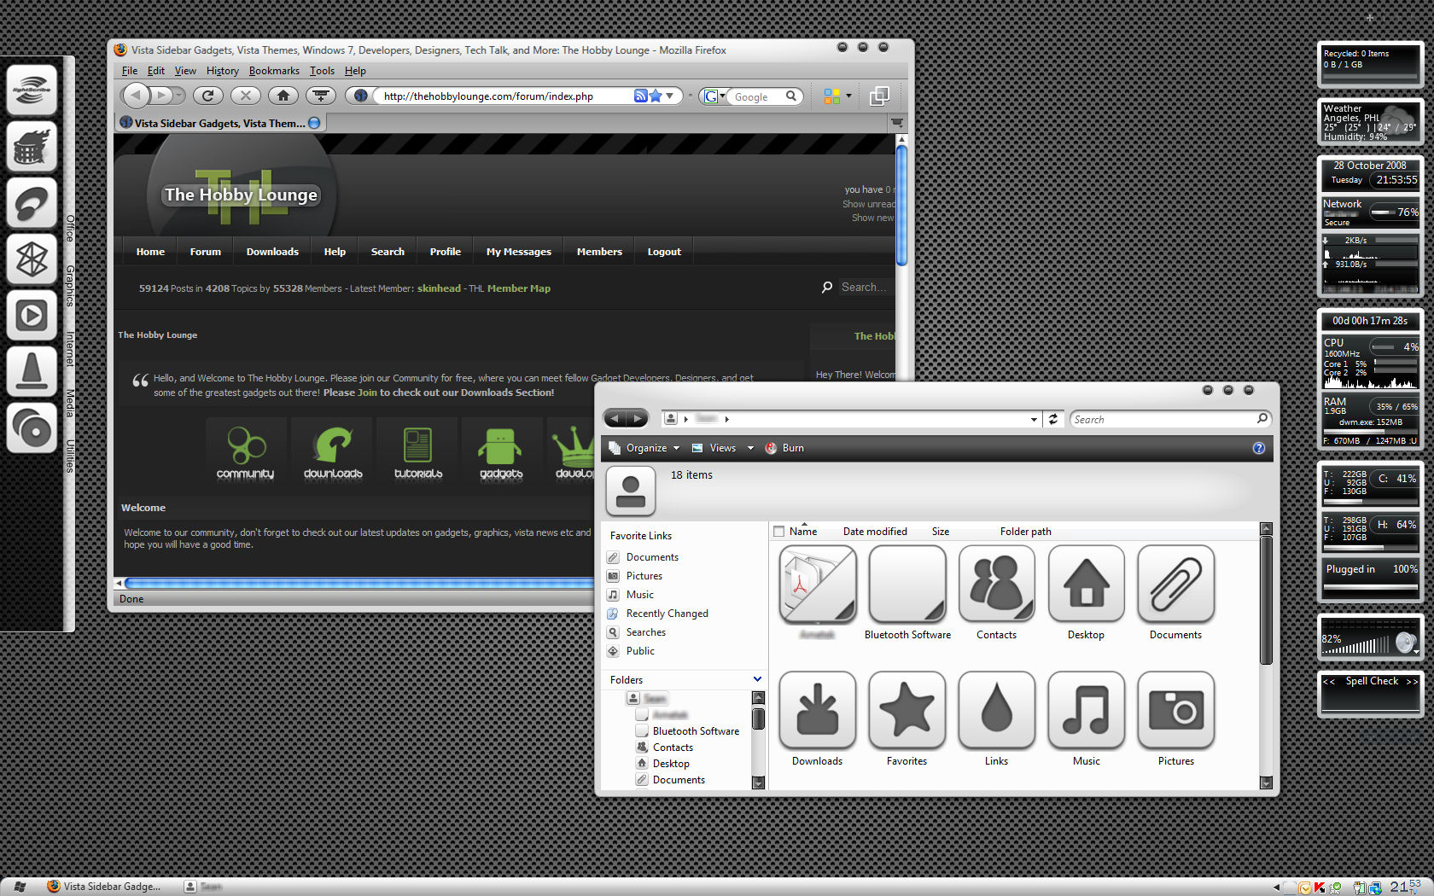Click Start button on taskbar

pyautogui.click(x=20, y=887)
